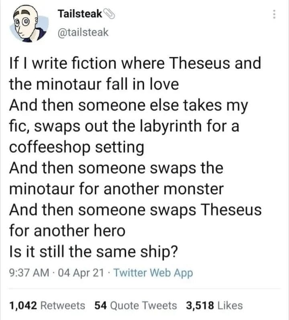
Task: Open the three-dot more options menu
Action: click(x=274, y=14)
